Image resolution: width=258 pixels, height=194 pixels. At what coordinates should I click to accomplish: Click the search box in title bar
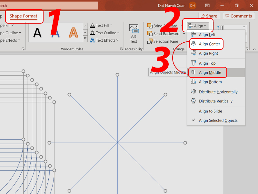coord(48,5)
